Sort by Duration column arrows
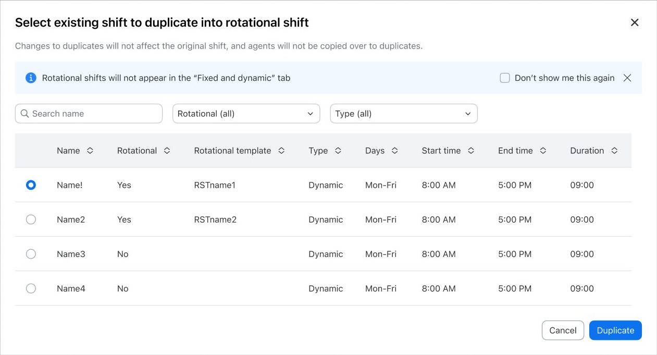The height and width of the screenshot is (355, 657). click(614, 151)
